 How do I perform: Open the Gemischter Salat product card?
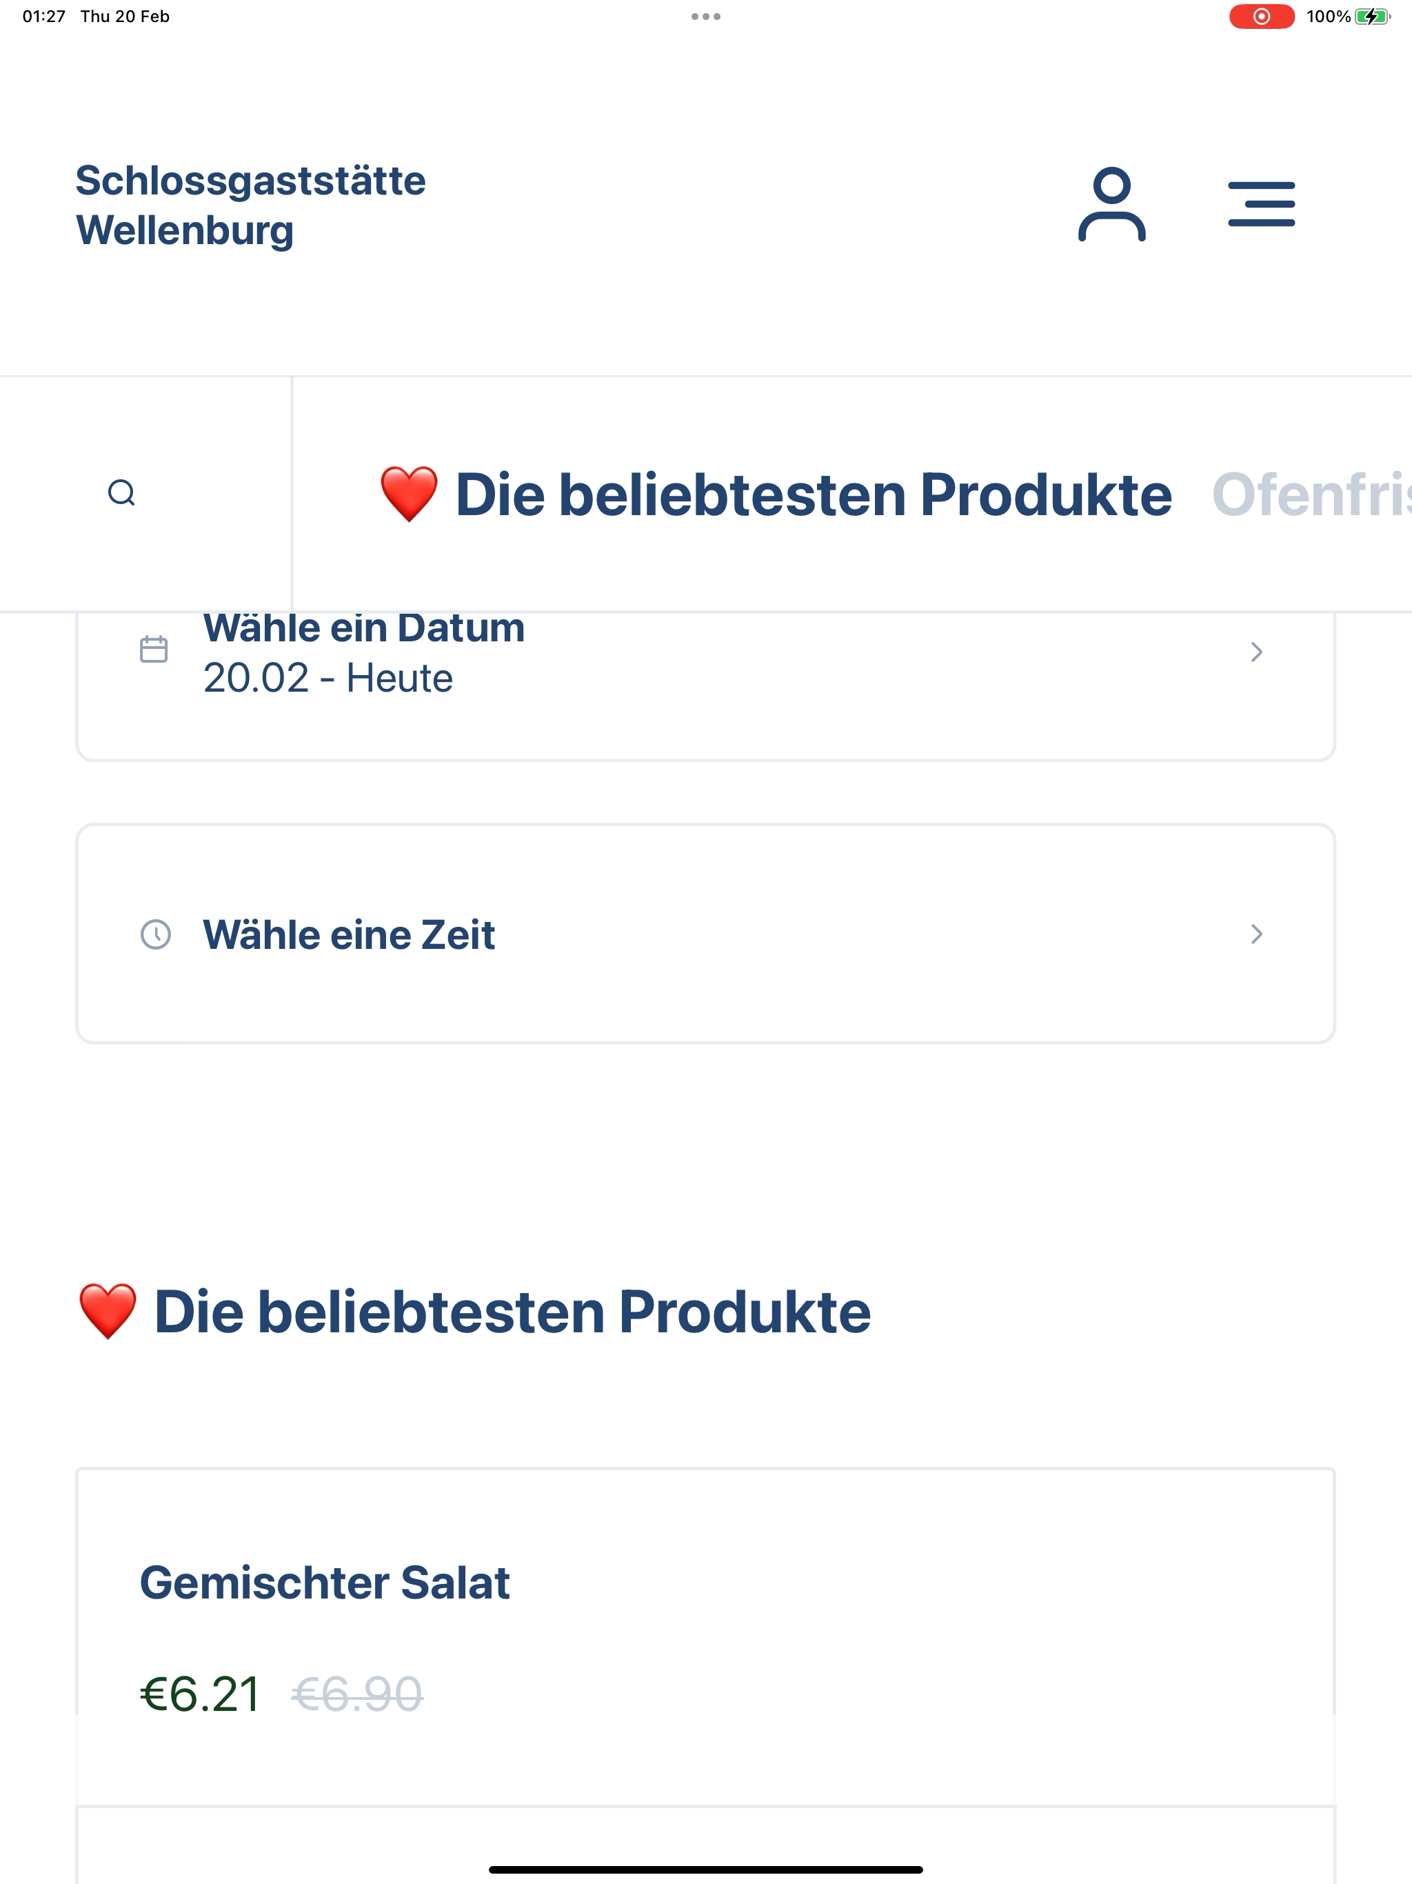click(x=706, y=1635)
